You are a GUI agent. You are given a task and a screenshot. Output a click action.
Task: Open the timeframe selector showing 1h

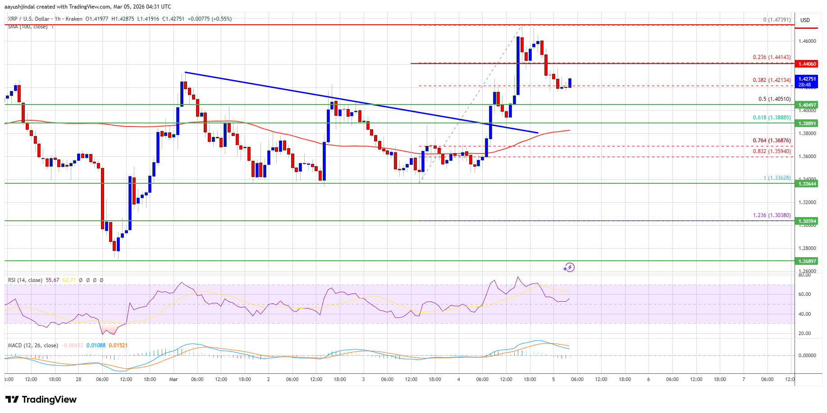tap(59, 19)
